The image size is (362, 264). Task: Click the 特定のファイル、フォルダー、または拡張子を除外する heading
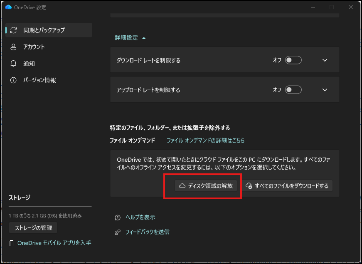click(x=170, y=128)
